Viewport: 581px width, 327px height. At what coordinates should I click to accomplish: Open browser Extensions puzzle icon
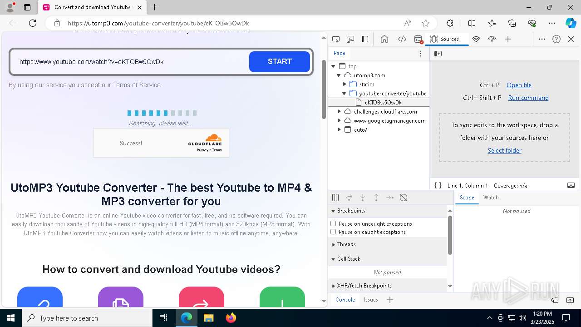point(450,23)
